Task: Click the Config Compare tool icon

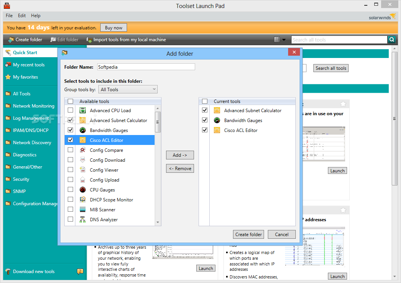Action: tap(83, 150)
